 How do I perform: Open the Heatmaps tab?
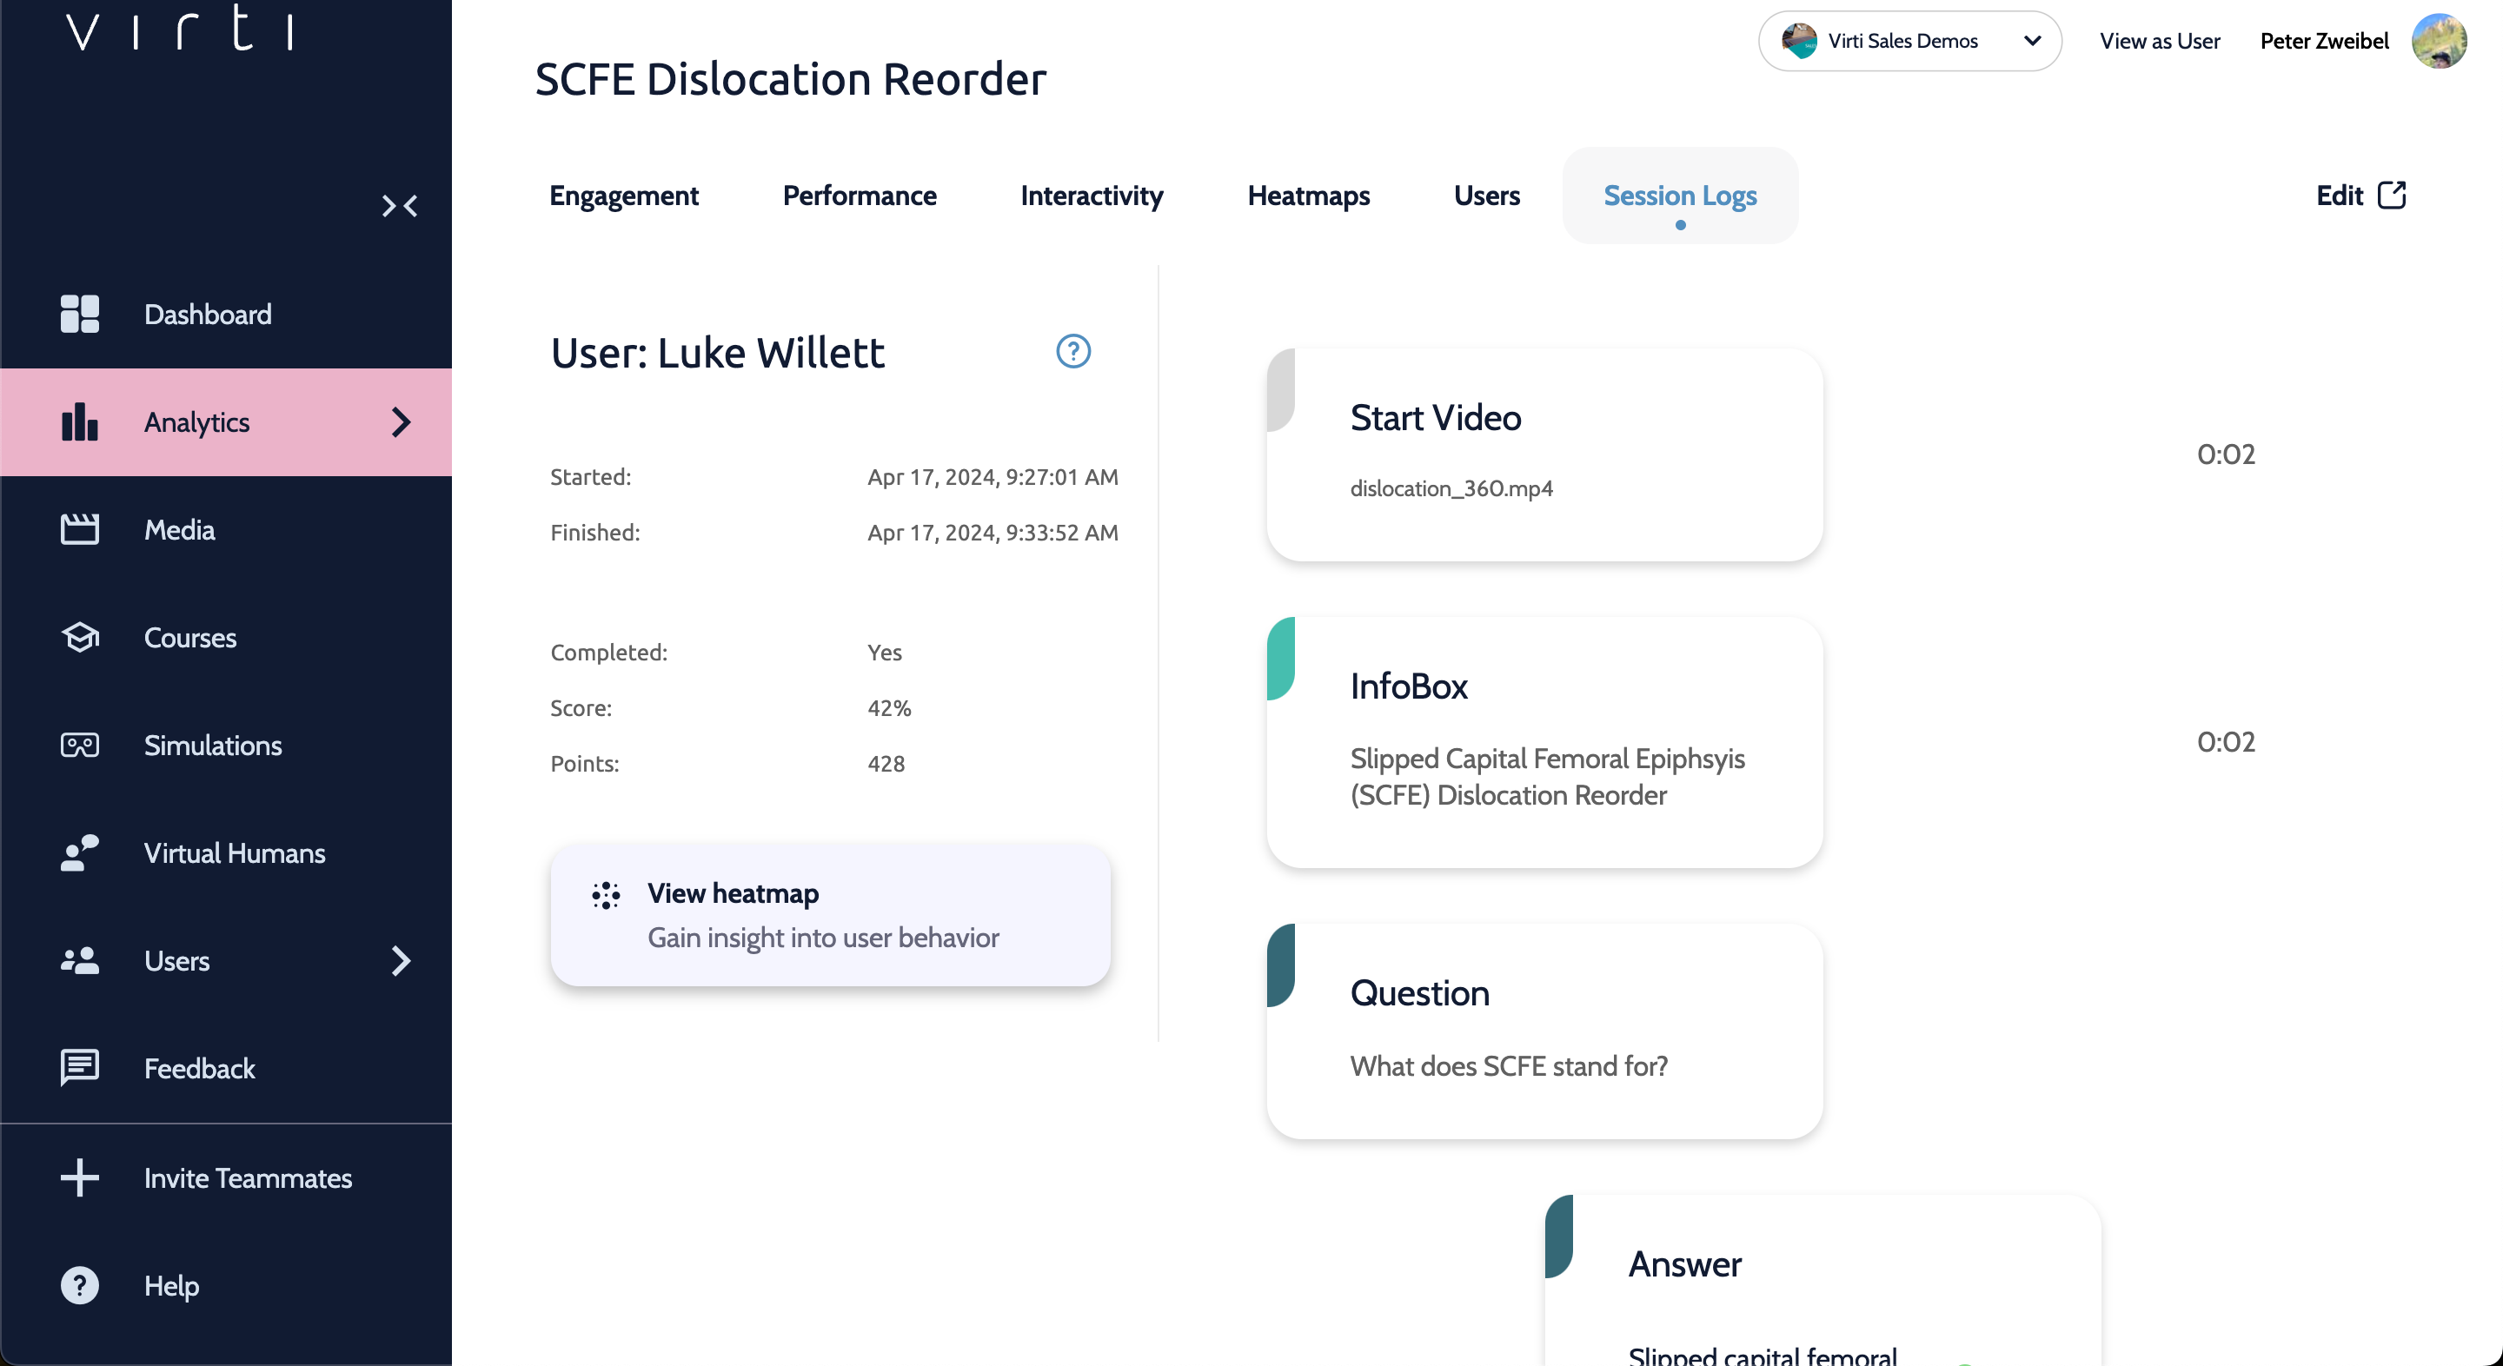pyautogui.click(x=1308, y=196)
